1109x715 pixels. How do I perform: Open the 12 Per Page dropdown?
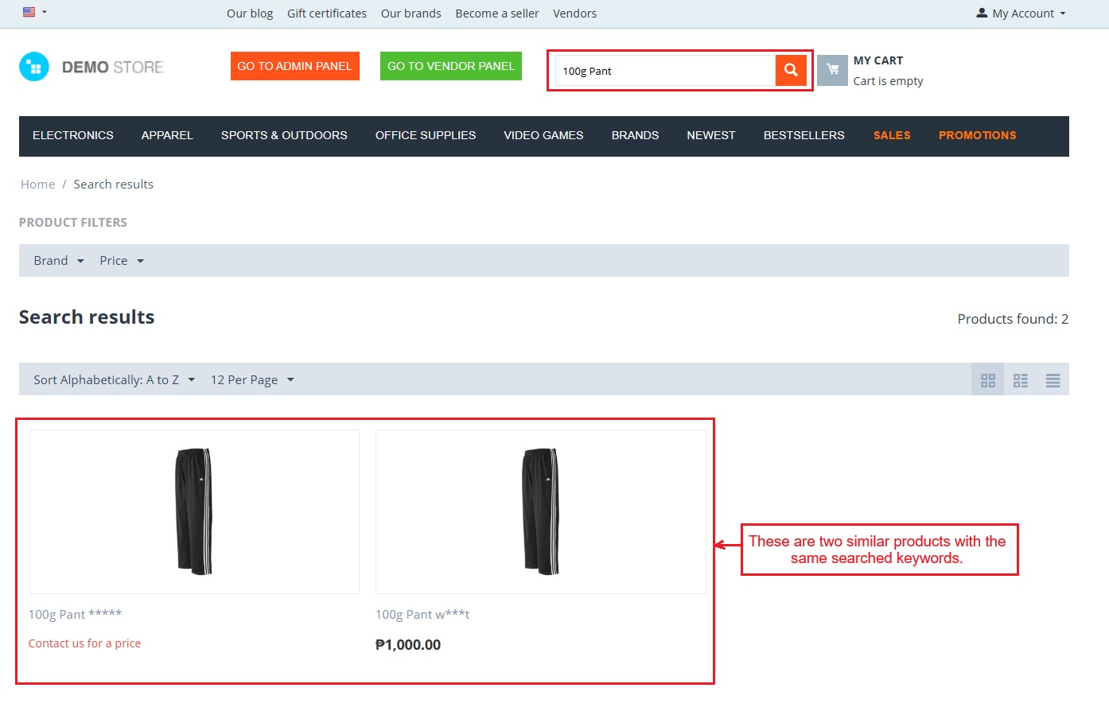(x=251, y=380)
